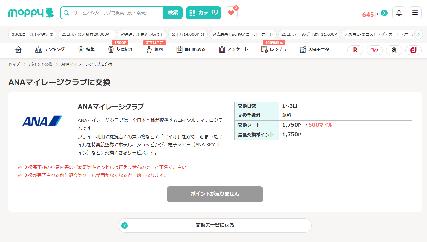Open 特集 menu item
This screenshot has height=242, width=427.
point(86,49)
